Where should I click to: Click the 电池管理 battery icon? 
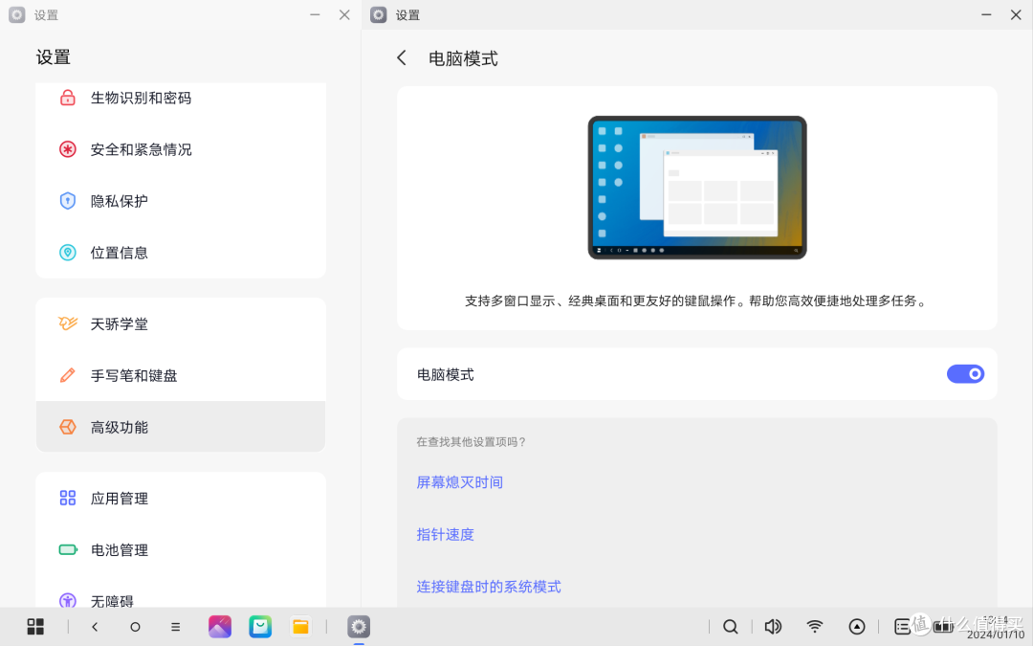(68, 549)
